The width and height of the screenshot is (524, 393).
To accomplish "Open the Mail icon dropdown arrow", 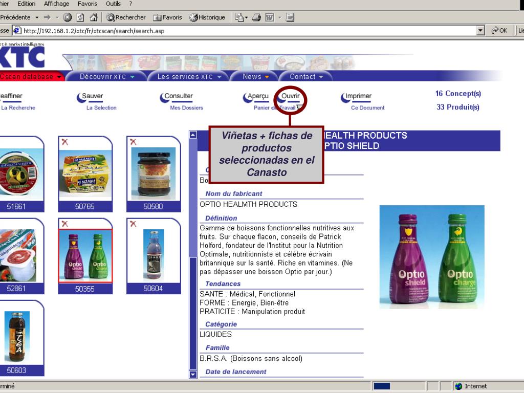I will [x=246, y=17].
